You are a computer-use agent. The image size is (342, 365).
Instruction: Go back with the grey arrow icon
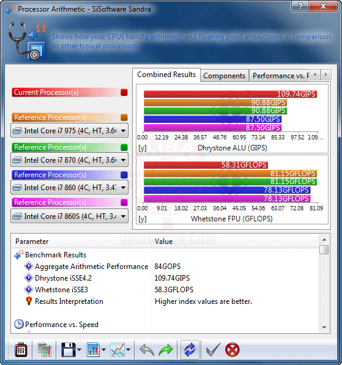tap(147, 350)
